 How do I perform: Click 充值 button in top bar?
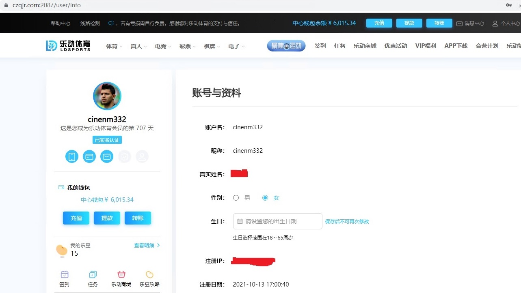tap(379, 23)
